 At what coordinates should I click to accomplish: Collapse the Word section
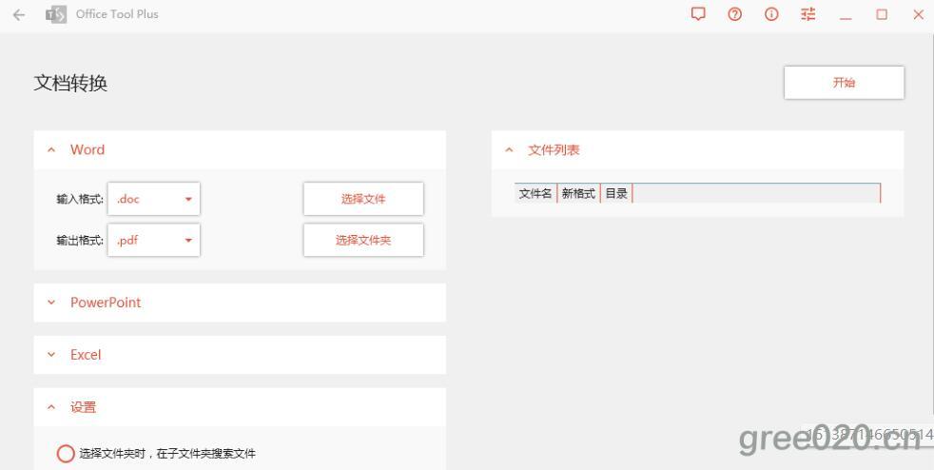[51, 150]
